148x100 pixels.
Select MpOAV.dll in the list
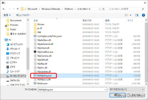pos(43,60)
